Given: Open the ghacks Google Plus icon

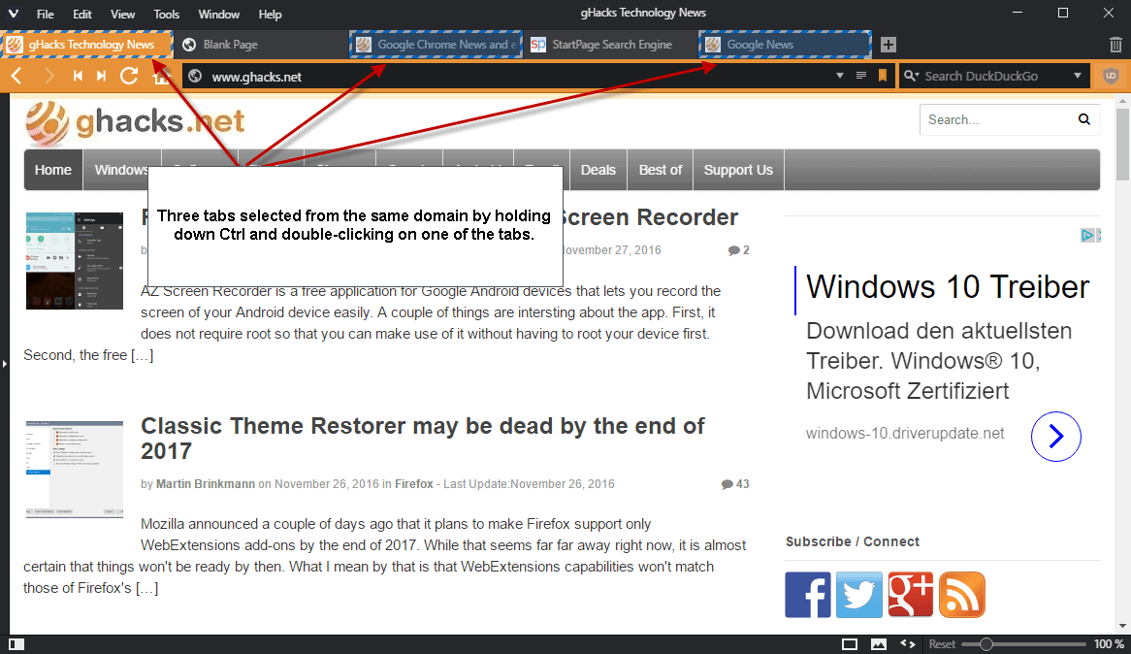Looking at the screenshot, I should tap(910, 595).
